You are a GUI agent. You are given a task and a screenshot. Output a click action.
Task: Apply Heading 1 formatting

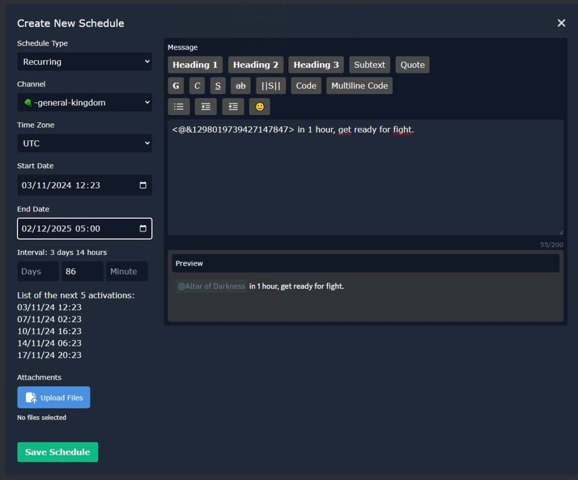tap(195, 64)
